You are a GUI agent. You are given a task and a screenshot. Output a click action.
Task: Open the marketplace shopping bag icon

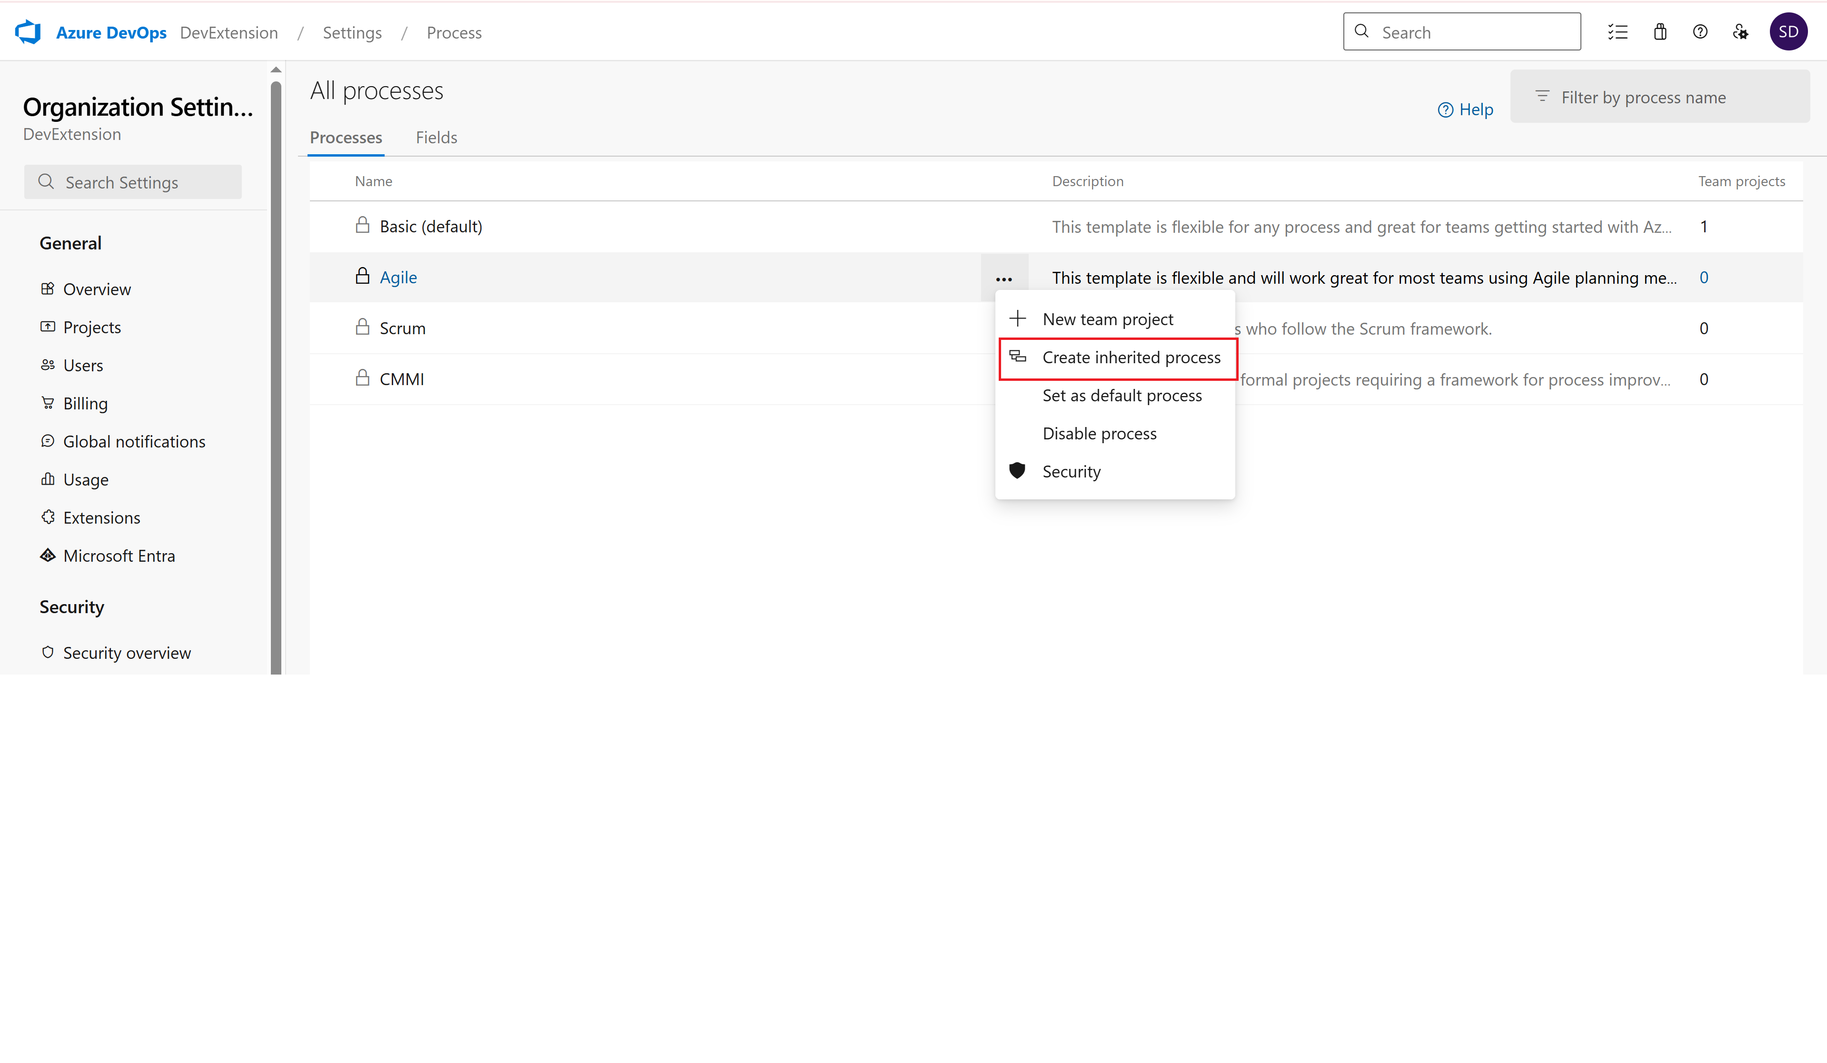1659,32
